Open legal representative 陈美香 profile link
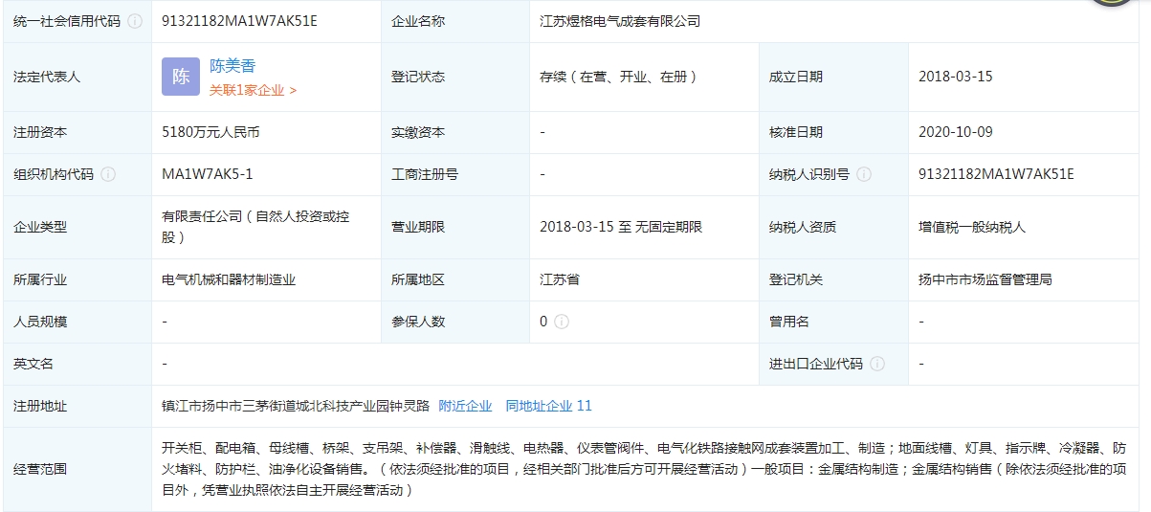1151x512 pixels. [232, 66]
